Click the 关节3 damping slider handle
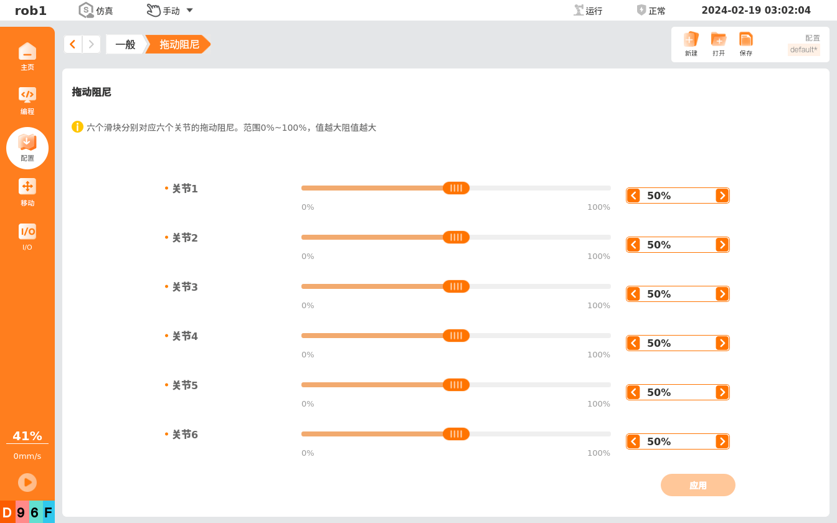Image resolution: width=837 pixels, height=523 pixels. click(456, 286)
